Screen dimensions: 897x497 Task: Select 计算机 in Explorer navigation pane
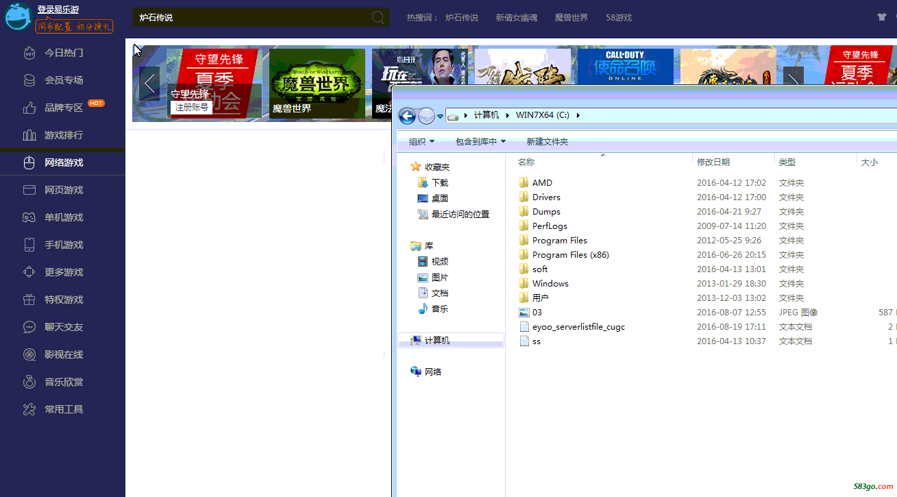coord(451,341)
